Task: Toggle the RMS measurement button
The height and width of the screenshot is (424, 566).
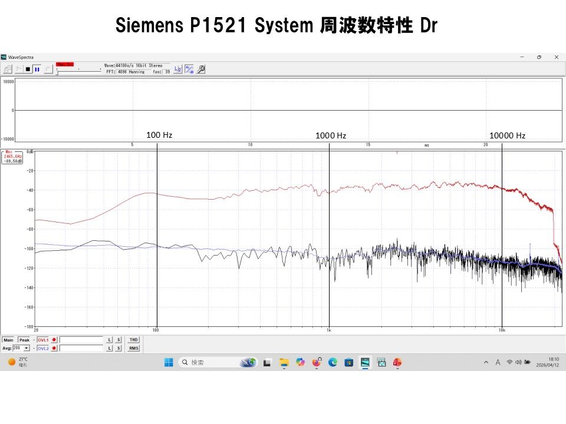Action: [134, 348]
